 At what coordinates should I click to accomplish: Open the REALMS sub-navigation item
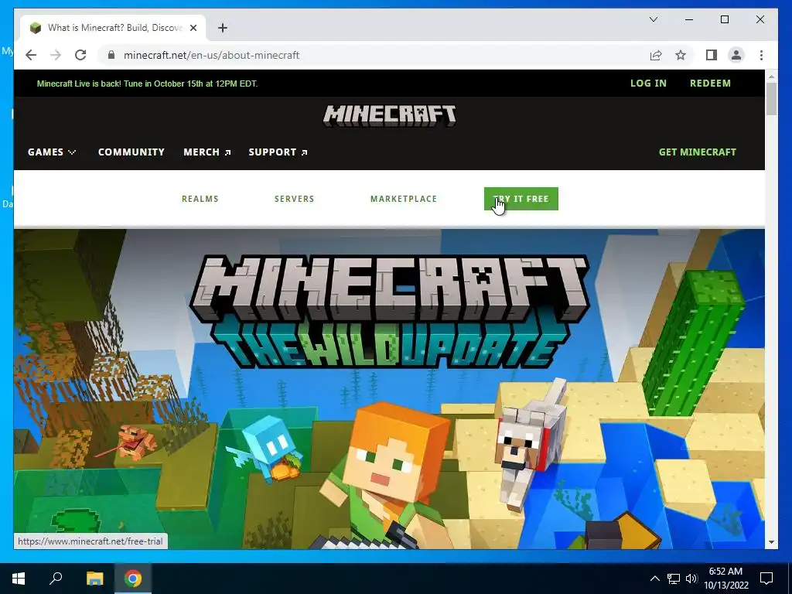[200, 199]
